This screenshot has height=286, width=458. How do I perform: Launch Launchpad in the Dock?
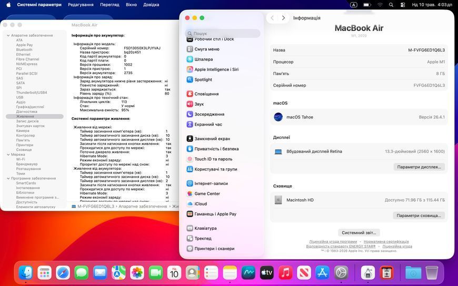pos(44,273)
